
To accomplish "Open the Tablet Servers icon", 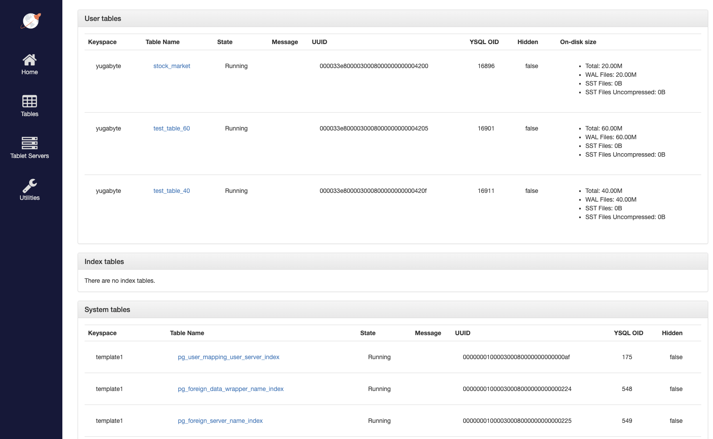I will tap(30, 143).
